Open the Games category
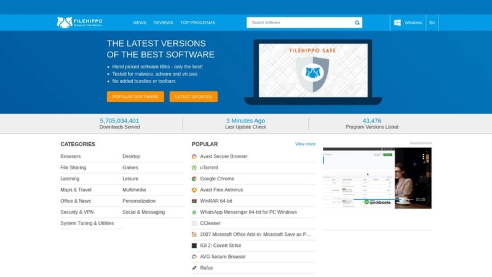The width and height of the screenshot is (492, 277). pos(130,167)
